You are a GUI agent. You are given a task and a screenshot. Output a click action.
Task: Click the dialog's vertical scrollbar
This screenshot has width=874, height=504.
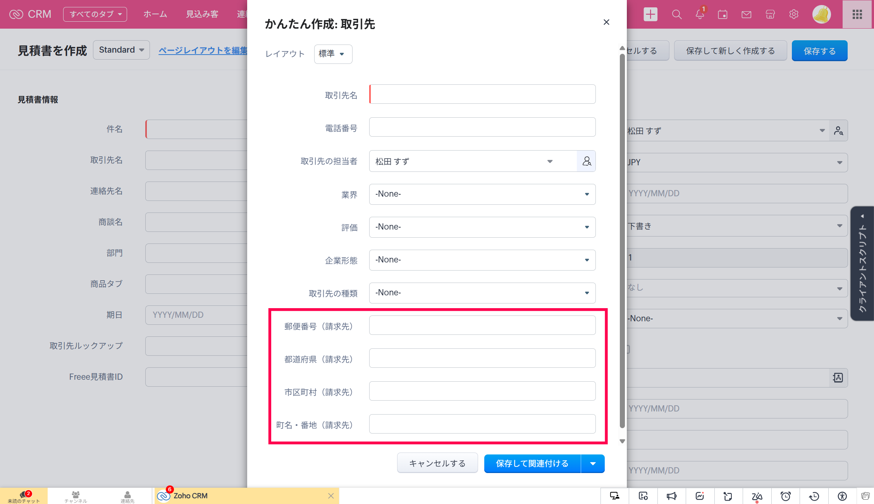pyautogui.click(x=622, y=240)
